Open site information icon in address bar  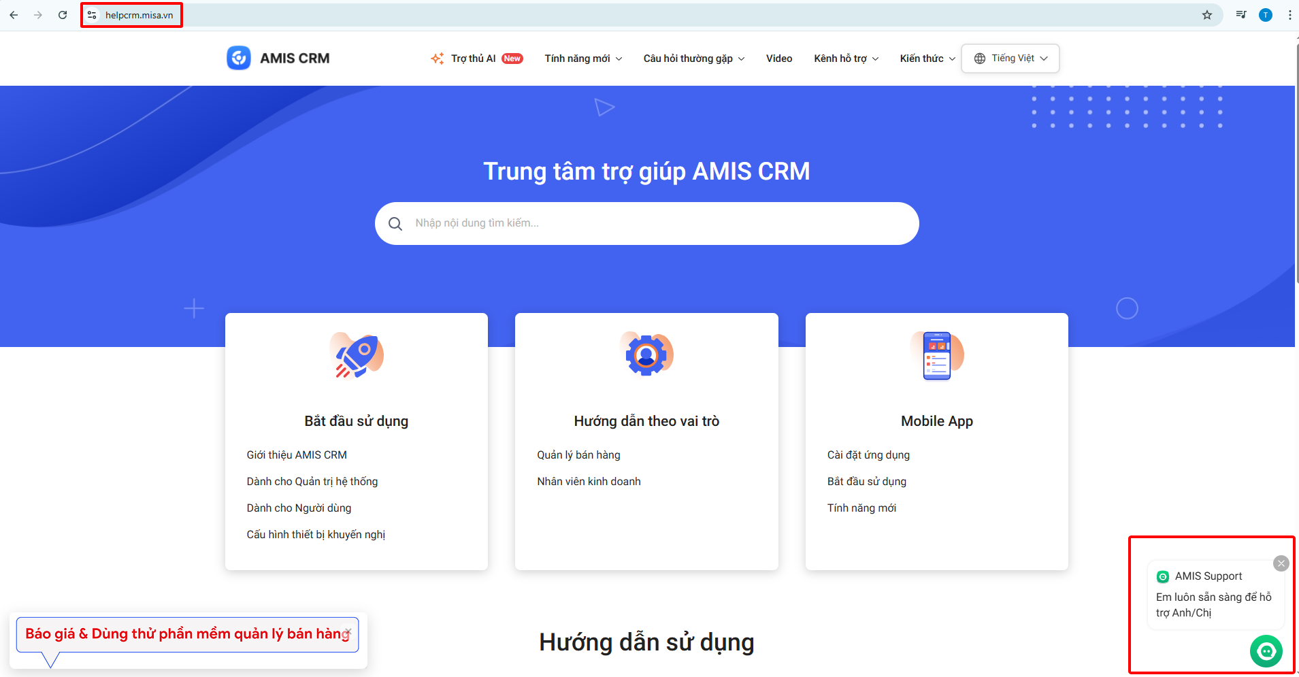(x=92, y=15)
